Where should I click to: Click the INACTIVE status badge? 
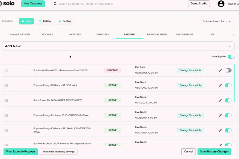tap(113, 70)
